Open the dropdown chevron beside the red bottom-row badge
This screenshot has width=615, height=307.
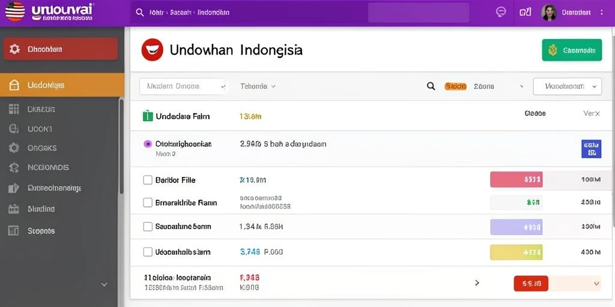coord(596,283)
